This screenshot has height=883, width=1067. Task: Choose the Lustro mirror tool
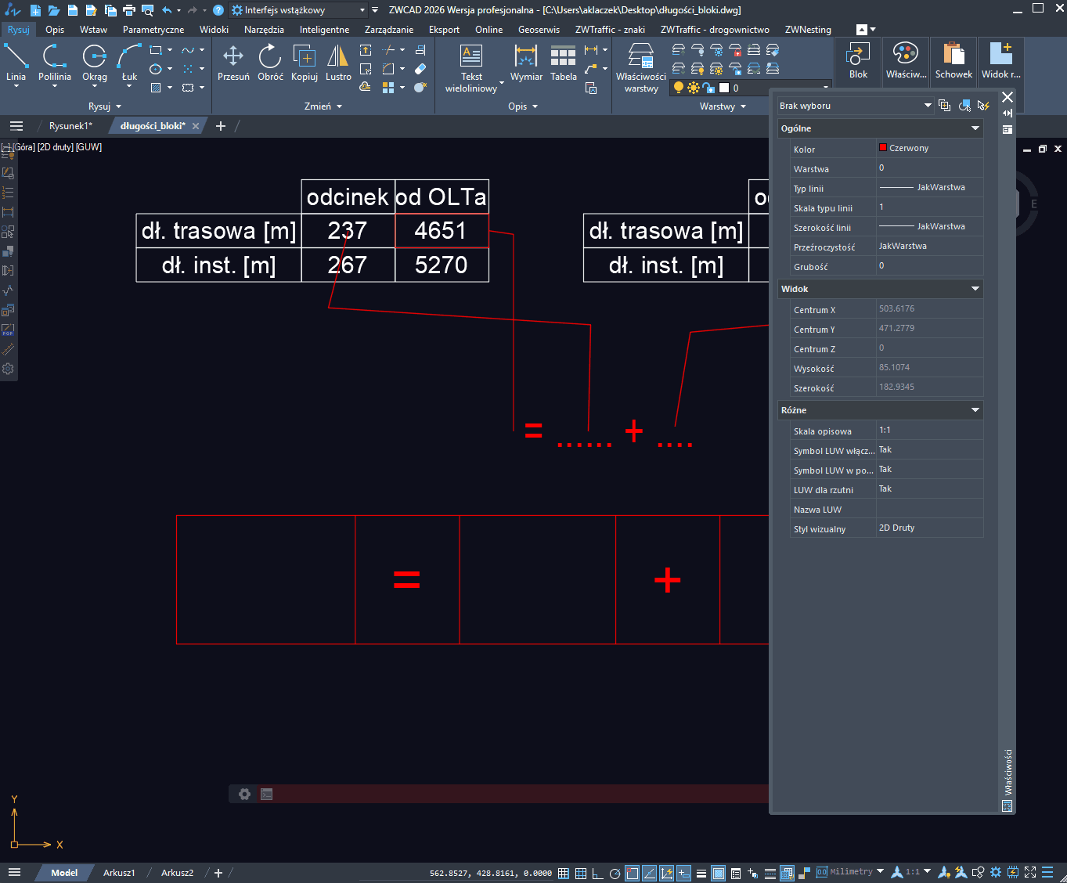tap(338, 62)
